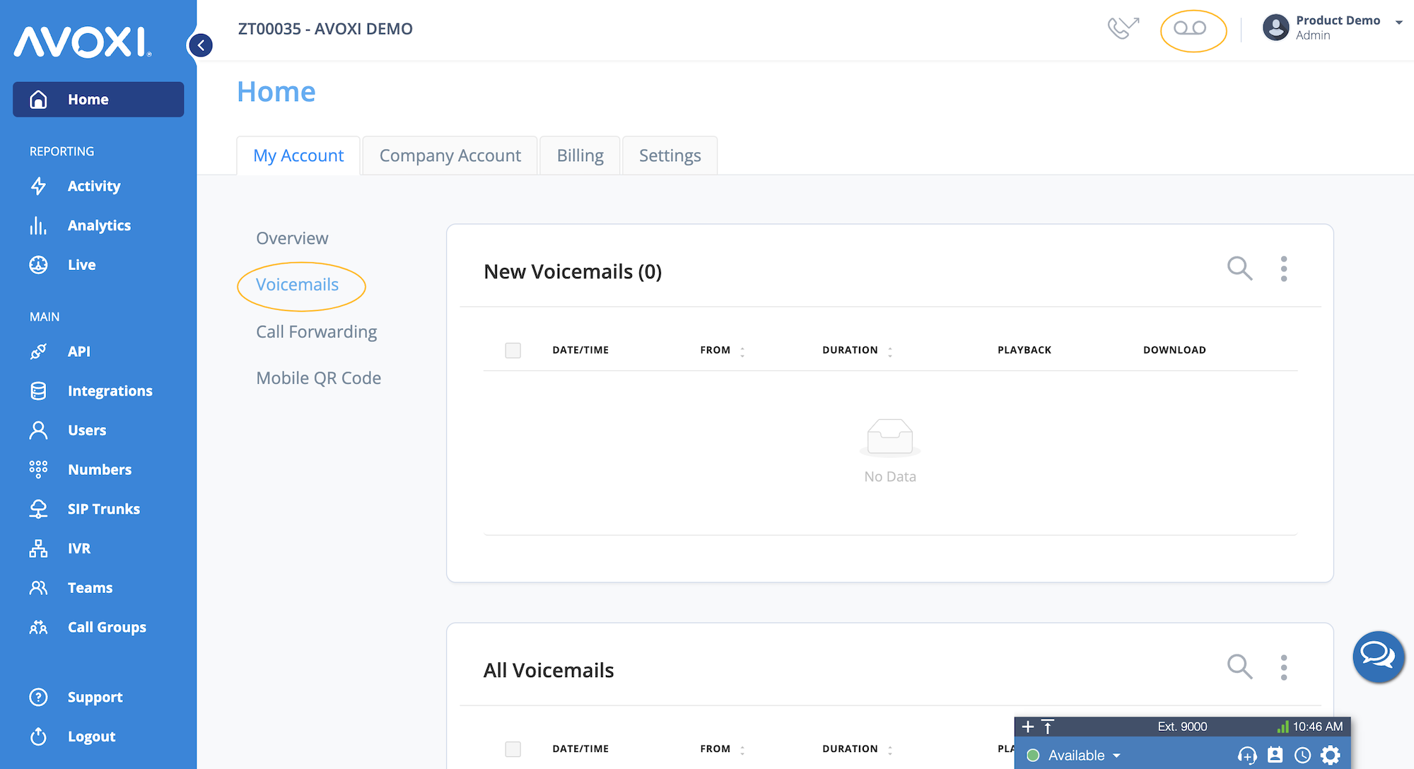This screenshot has height=769, width=1414.
Task: Select the checkbox in All Voicemails header
Action: coord(513,747)
